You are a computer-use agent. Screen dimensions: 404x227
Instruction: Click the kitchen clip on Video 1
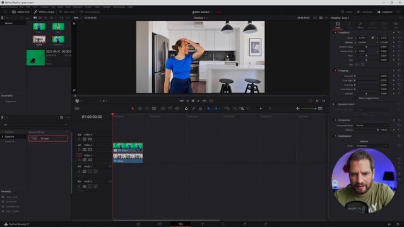click(x=128, y=158)
